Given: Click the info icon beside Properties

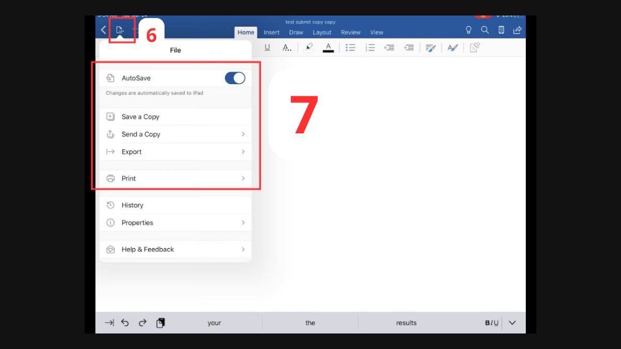Looking at the screenshot, I should (110, 223).
